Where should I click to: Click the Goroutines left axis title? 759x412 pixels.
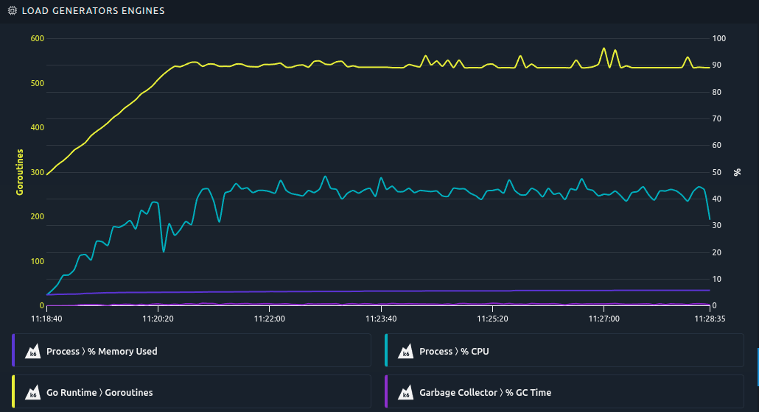pyautogui.click(x=20, y=172)
